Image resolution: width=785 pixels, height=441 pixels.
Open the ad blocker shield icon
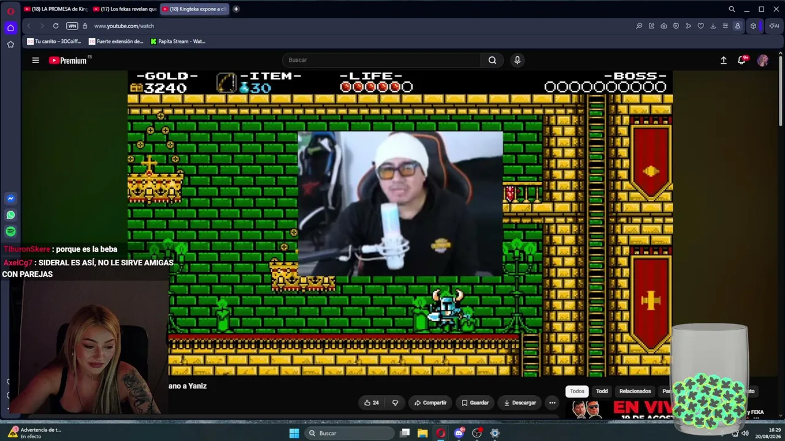[x=676, y=26]
